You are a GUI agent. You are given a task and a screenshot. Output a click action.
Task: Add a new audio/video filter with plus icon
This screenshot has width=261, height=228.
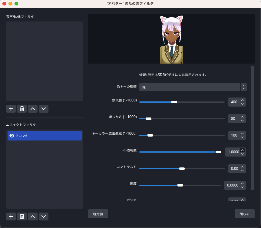coord(11,109)
